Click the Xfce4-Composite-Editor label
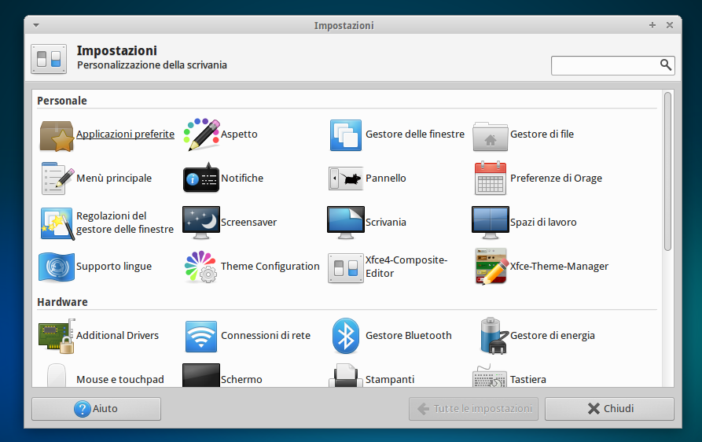Screen dimensions: 702x442 point(406,267)
